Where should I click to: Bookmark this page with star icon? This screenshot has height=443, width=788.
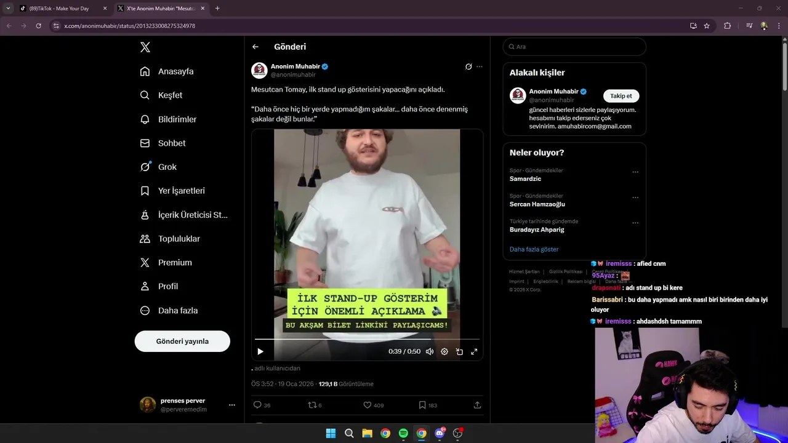click(x=707, y=26)
